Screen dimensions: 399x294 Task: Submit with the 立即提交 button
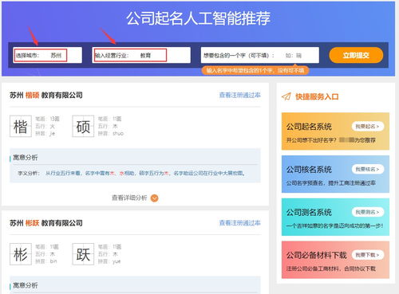(x=356, y=55)
